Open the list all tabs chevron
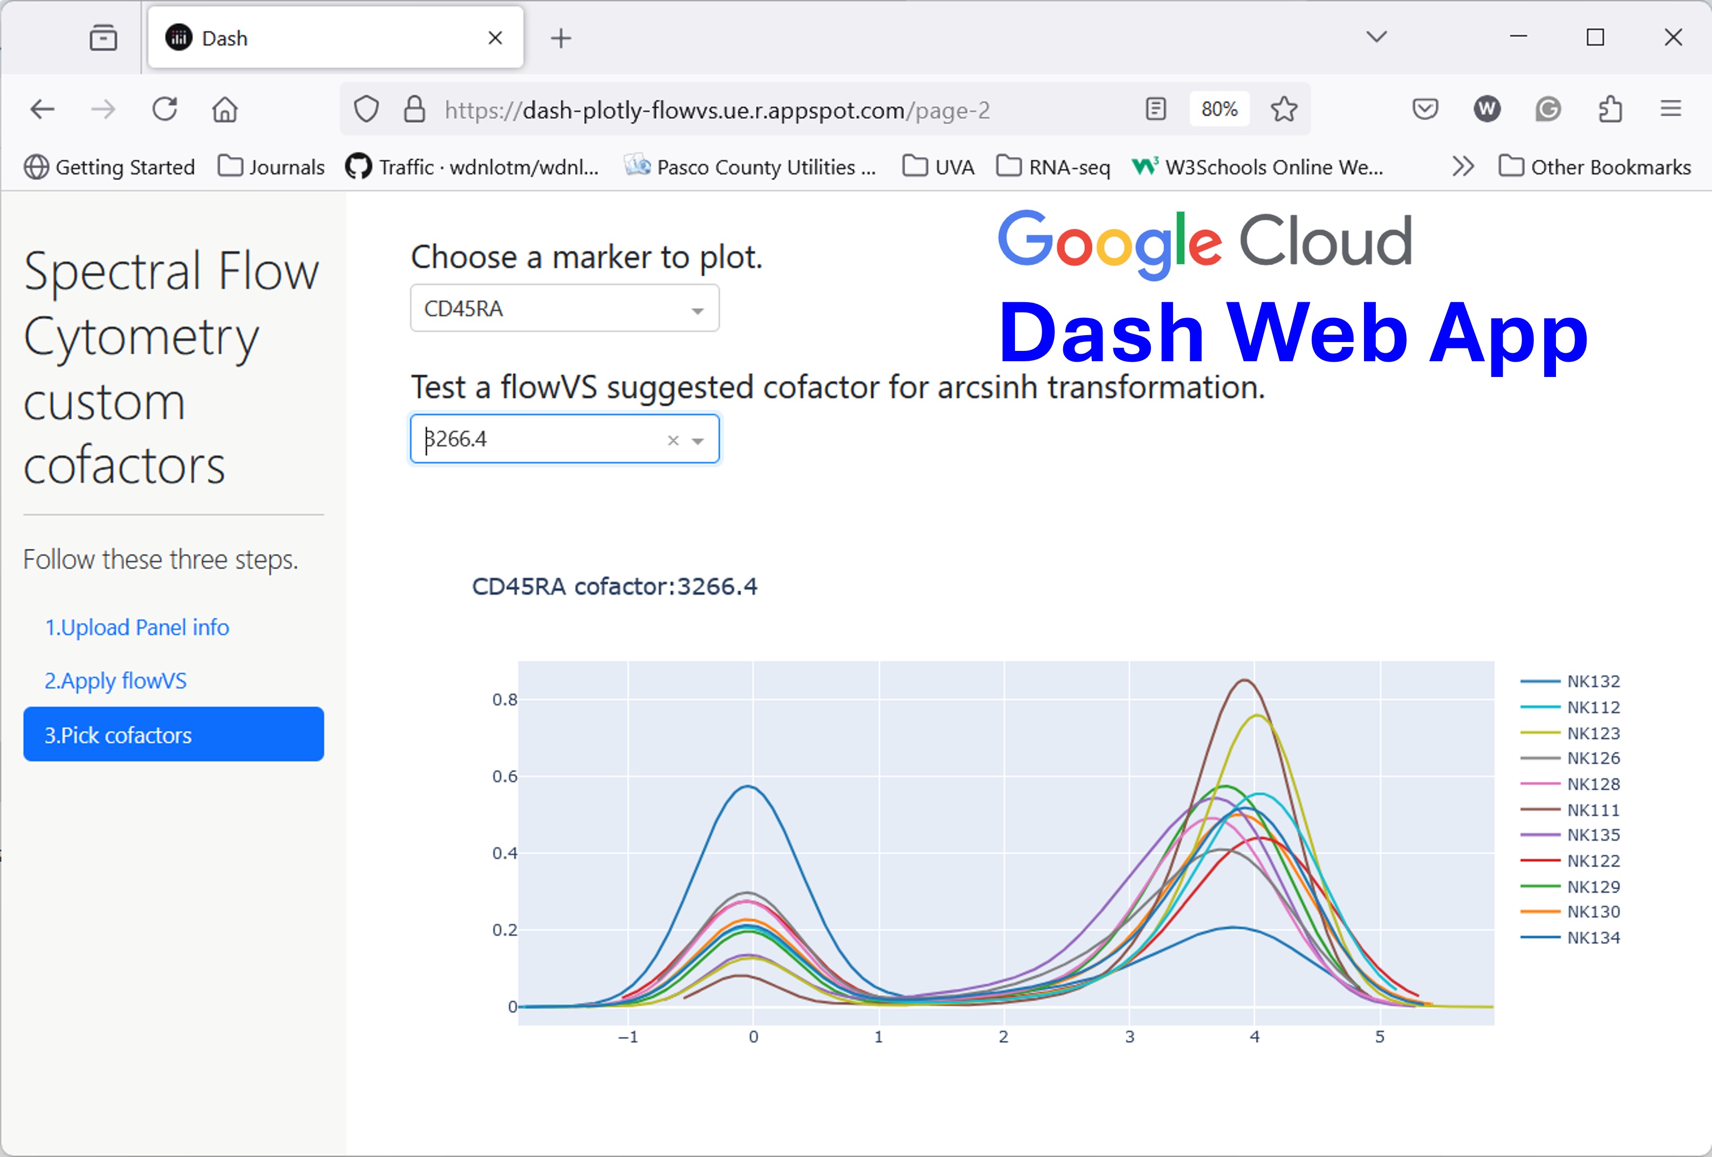Image resolution: width=1712 pixels, height=1157 pixels. point(1376,37)
